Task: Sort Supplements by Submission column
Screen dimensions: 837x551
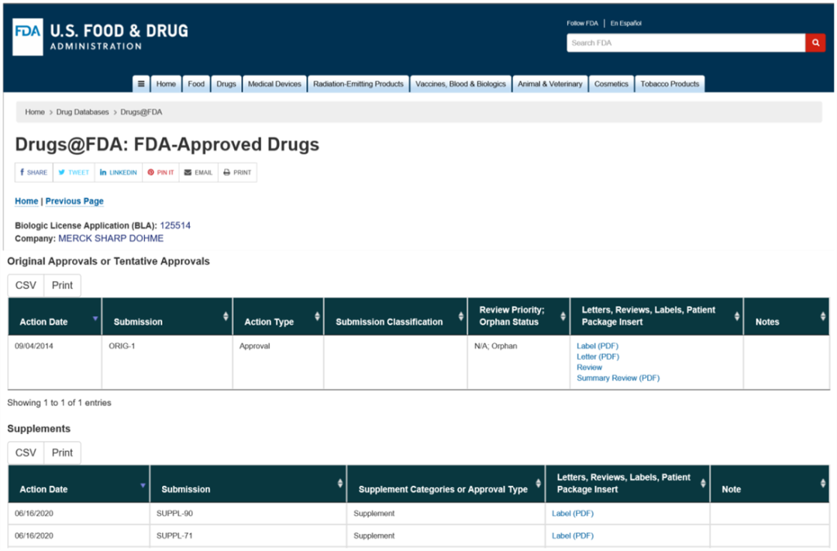Action: (x=248, y=484)
